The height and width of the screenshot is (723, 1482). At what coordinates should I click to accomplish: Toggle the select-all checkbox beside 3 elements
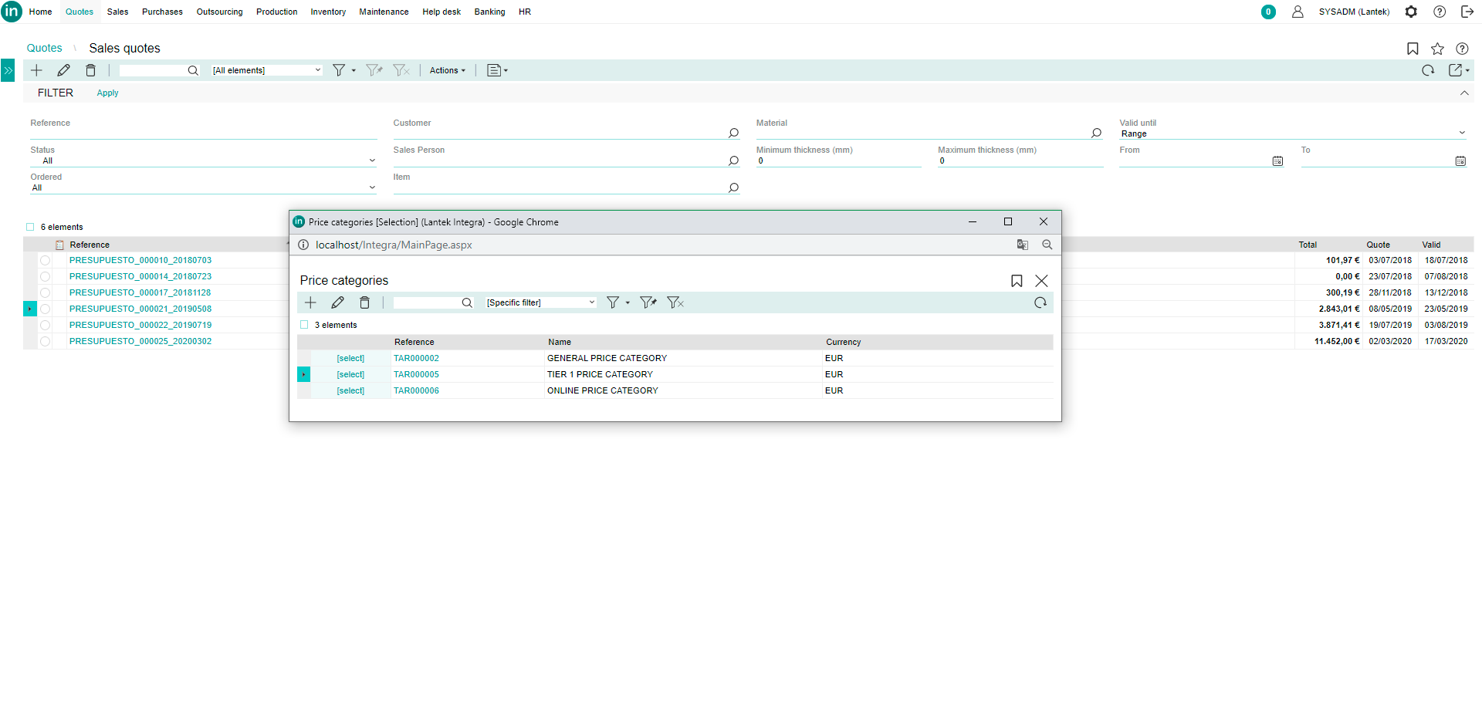(304, 325)
